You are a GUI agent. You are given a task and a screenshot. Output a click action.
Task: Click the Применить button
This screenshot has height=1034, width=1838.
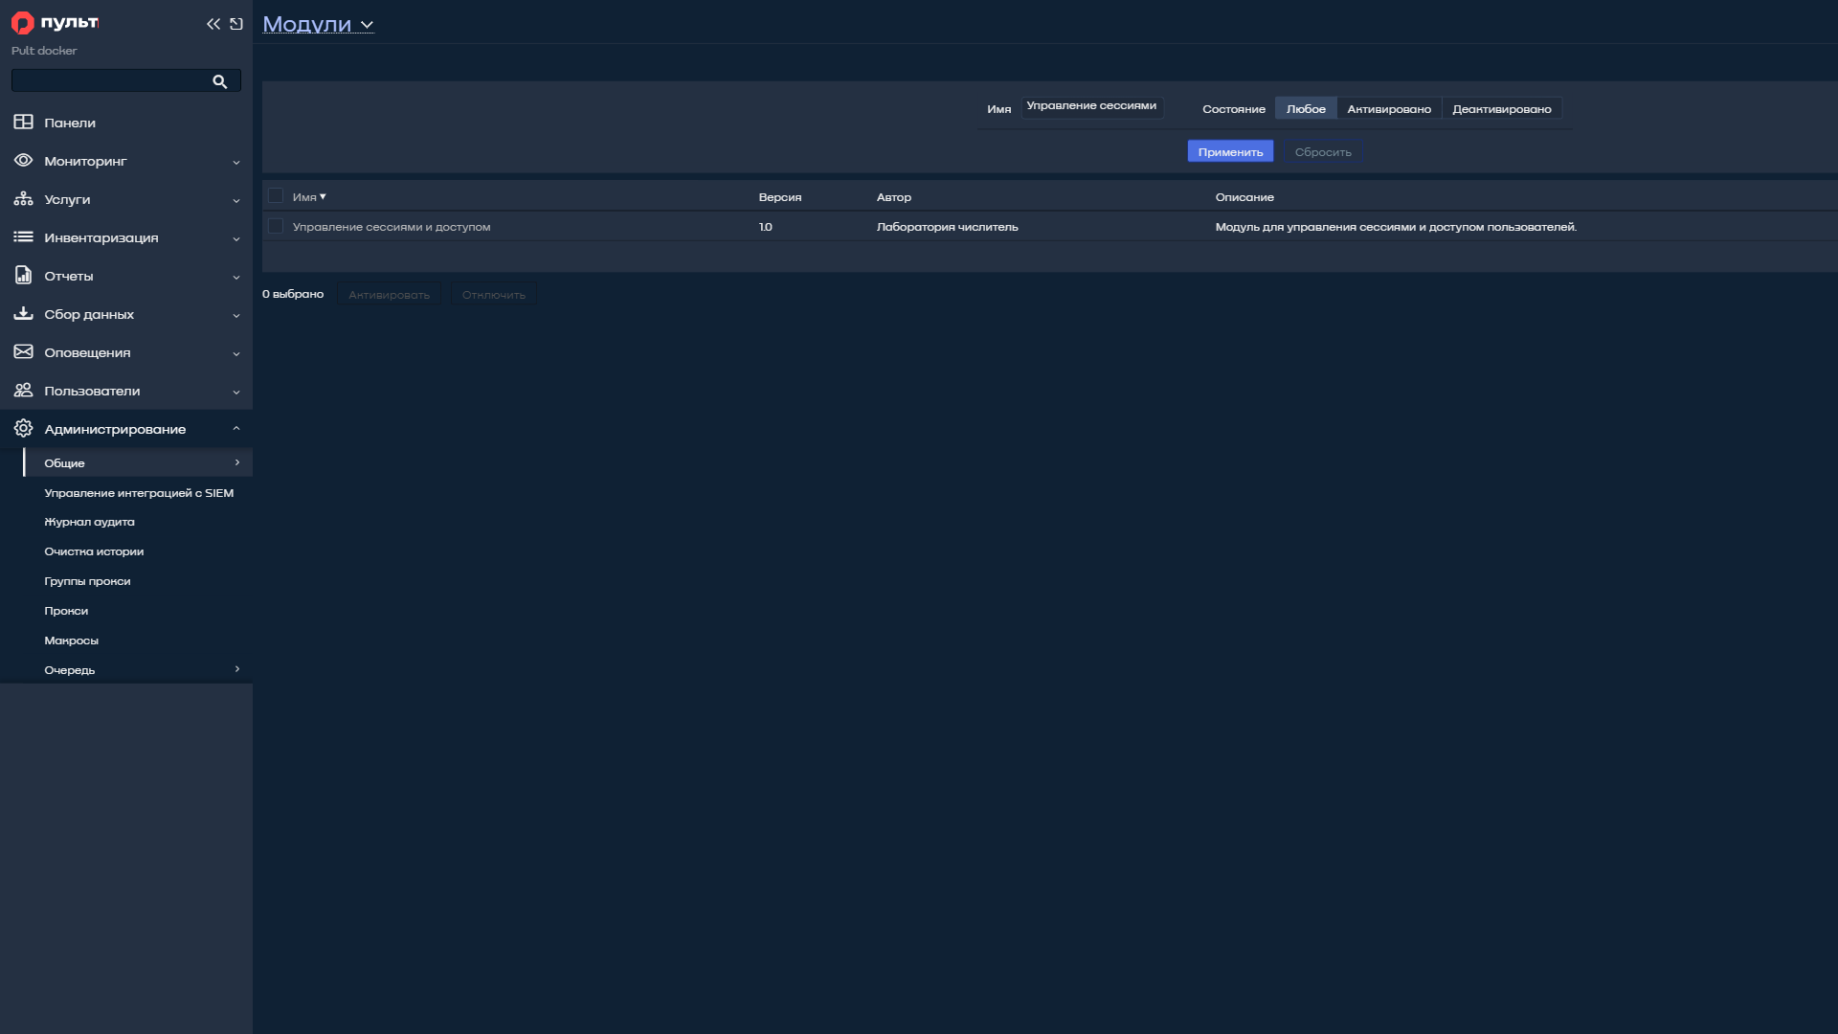[1230, 151]
